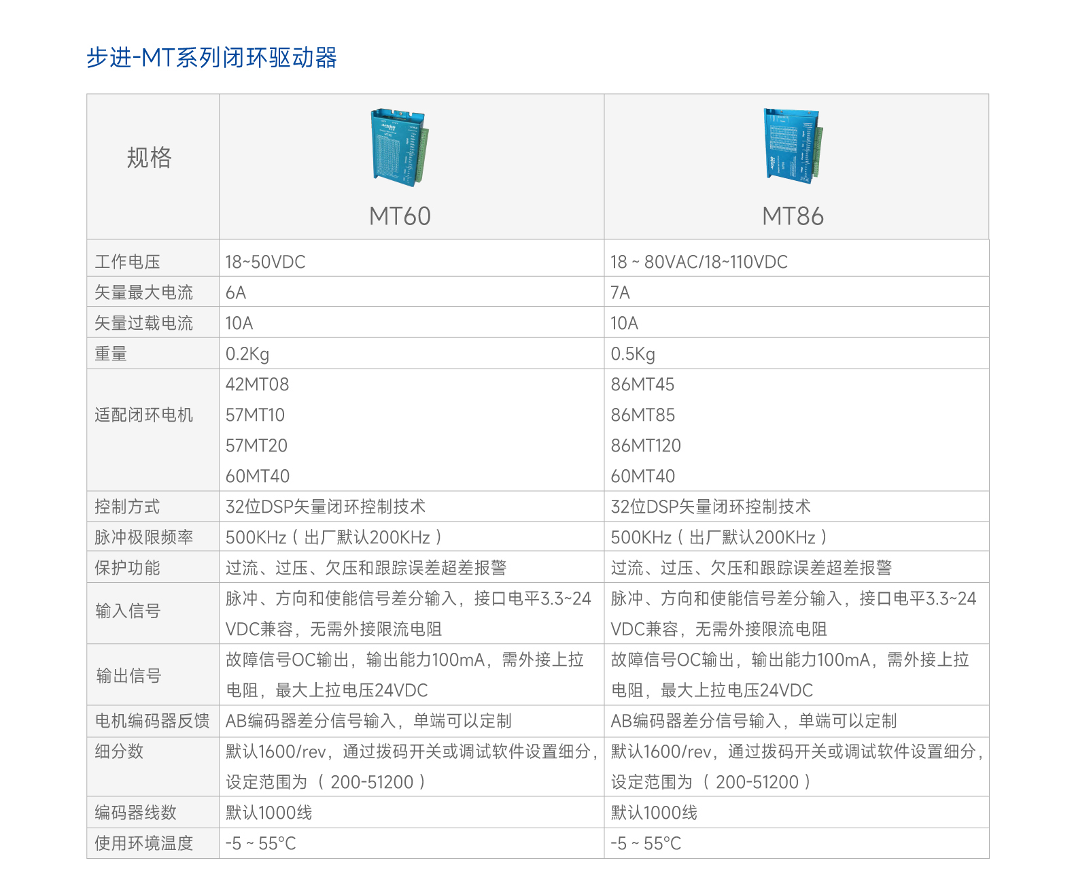Screen dimensions: 1074x882
Task: Click the 规格 header cell
Action: [150, 158]
